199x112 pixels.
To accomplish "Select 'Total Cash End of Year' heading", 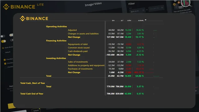I will coord(32,94).
